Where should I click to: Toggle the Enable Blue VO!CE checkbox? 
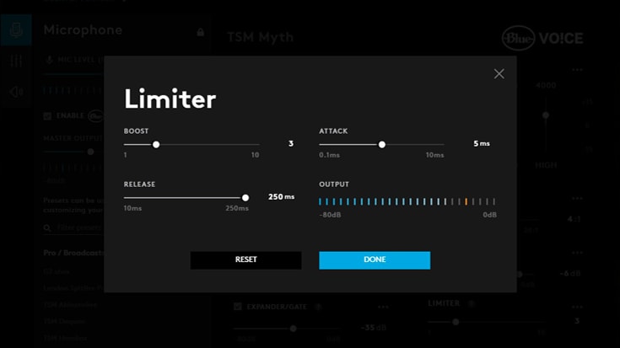(x=48, y=115)
